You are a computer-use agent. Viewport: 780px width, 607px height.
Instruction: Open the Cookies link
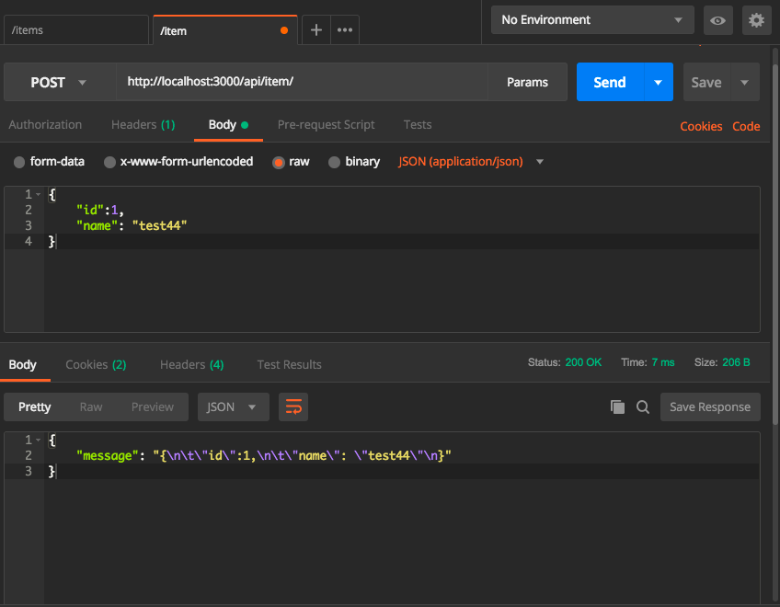click(x=701, y=126)
